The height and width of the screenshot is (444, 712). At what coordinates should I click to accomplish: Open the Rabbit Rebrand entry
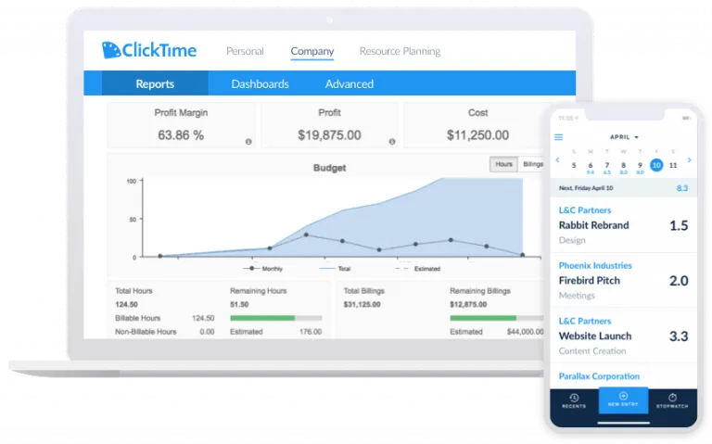coord(623,225)
